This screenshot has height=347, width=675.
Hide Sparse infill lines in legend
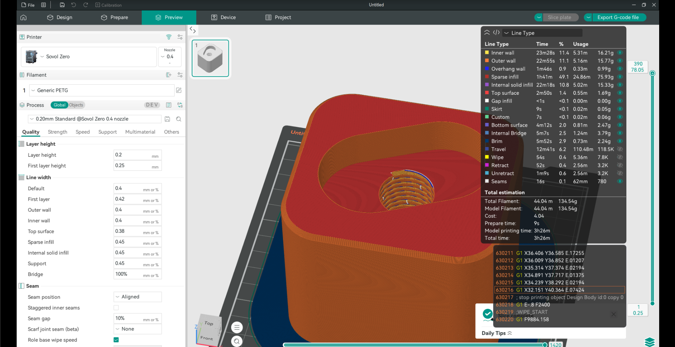coord(620,77)
